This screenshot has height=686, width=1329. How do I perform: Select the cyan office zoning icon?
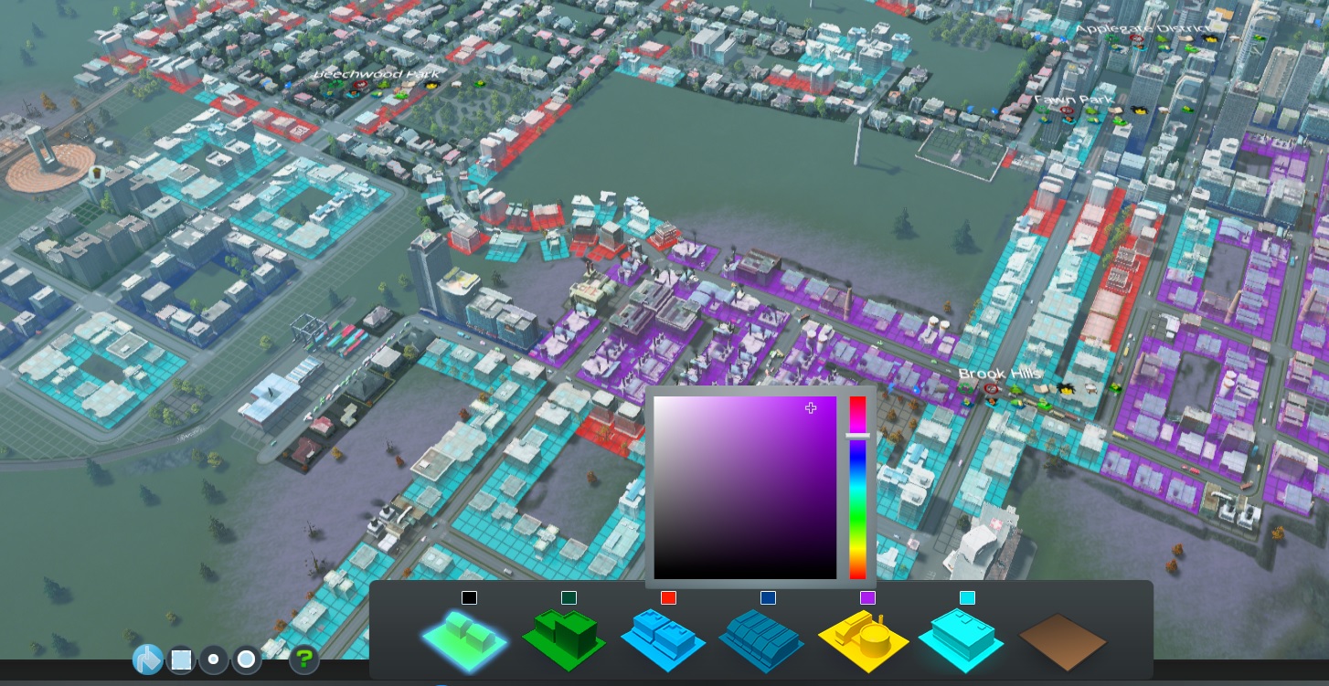[962, 639]
